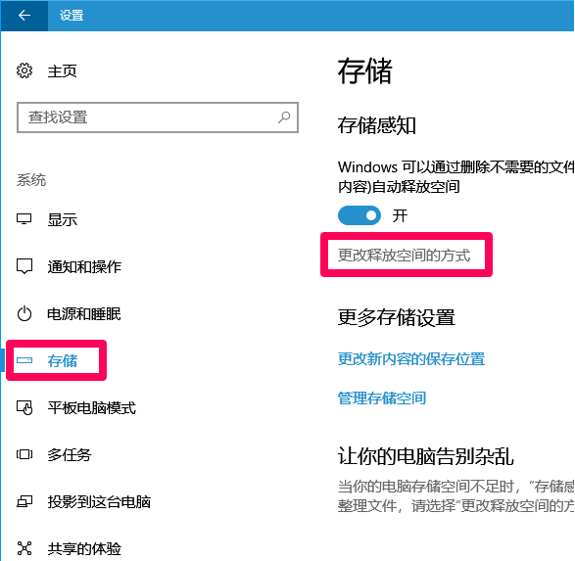This screenshot has width=575, height=561.
Task: Click the power icon for 电源和睡眠
Action: coord(24,313)
